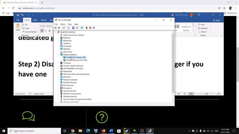This screenshot has height=134, width=239.
Task: Click Format Painter in Word ribbon
Action: pyautogui.click(x=30, y=32)
